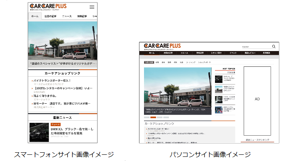Click イベント in the PC navigation bar
This screenshot has width=303, height=161.
click(233, 53)
